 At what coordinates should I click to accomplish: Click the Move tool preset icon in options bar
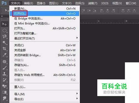(x=7, y=10)
